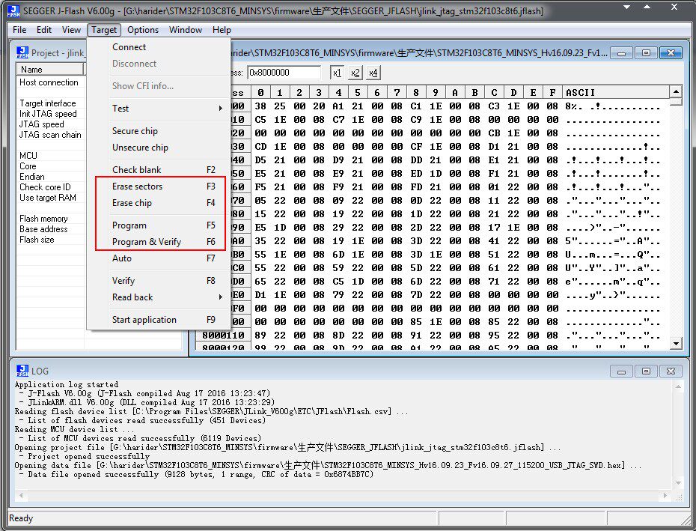Select Host connection row in Project
Screen dimensions: 696x531
(49, 82)
